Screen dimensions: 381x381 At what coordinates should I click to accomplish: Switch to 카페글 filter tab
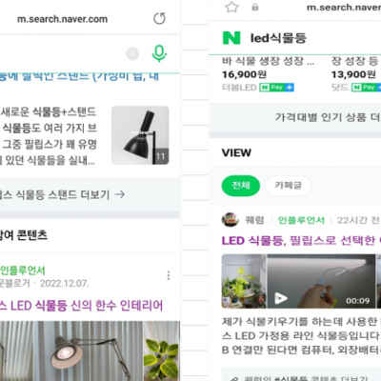click(x=289, y=186)
